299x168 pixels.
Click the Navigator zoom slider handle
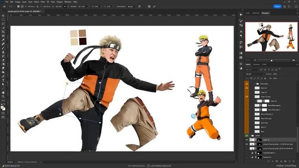coord(271,60)
